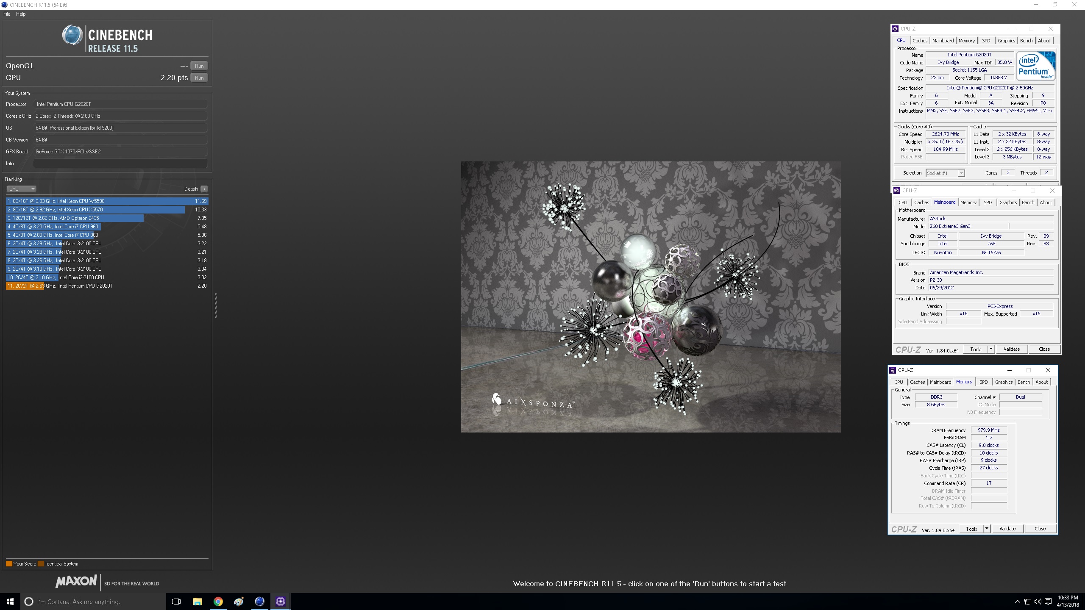The width and height of the screenshot is (1085, 610).
Task: Open About tab in Mainboard CPU-Z window
Action: 1046,202
